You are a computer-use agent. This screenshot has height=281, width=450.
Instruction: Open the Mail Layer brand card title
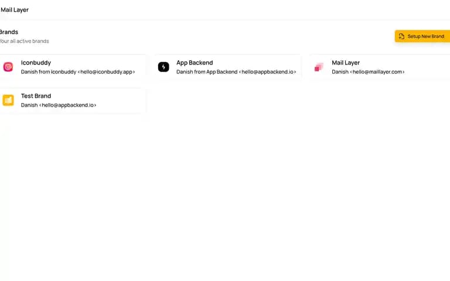coord(346,63)
